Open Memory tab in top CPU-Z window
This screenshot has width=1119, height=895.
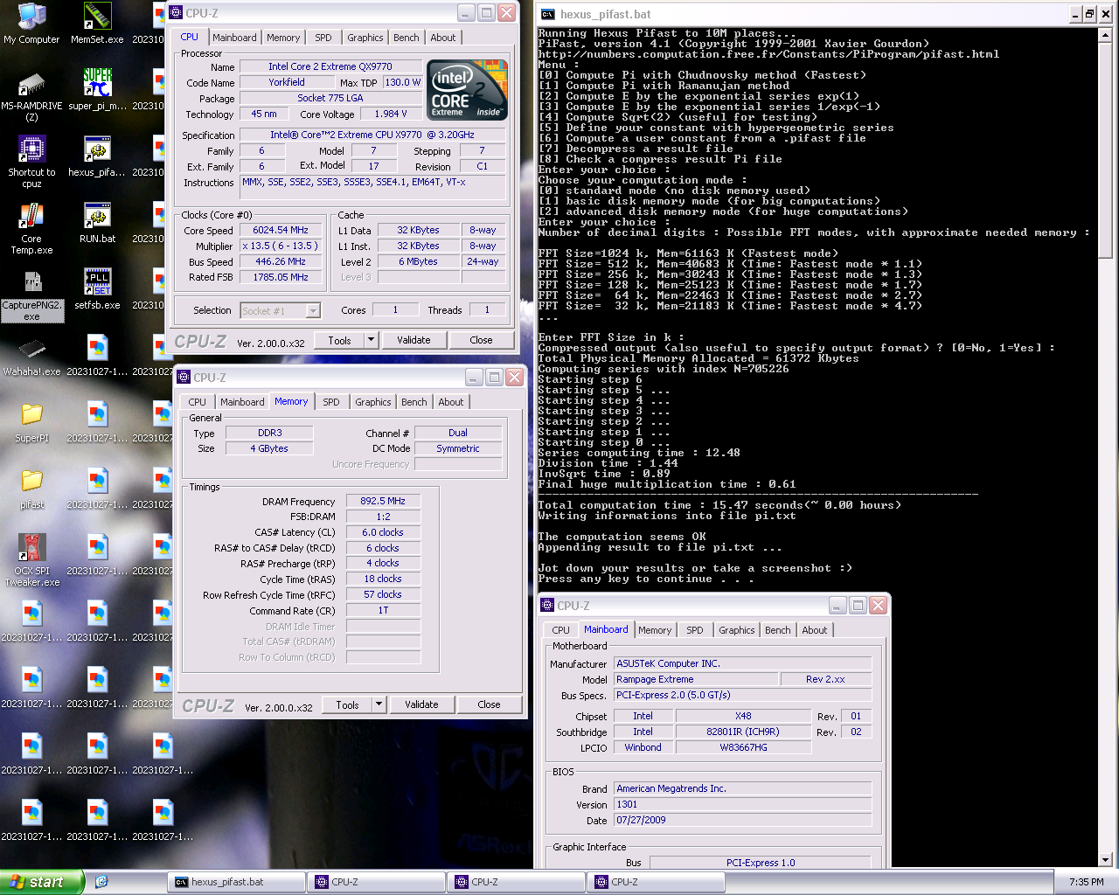283,38
